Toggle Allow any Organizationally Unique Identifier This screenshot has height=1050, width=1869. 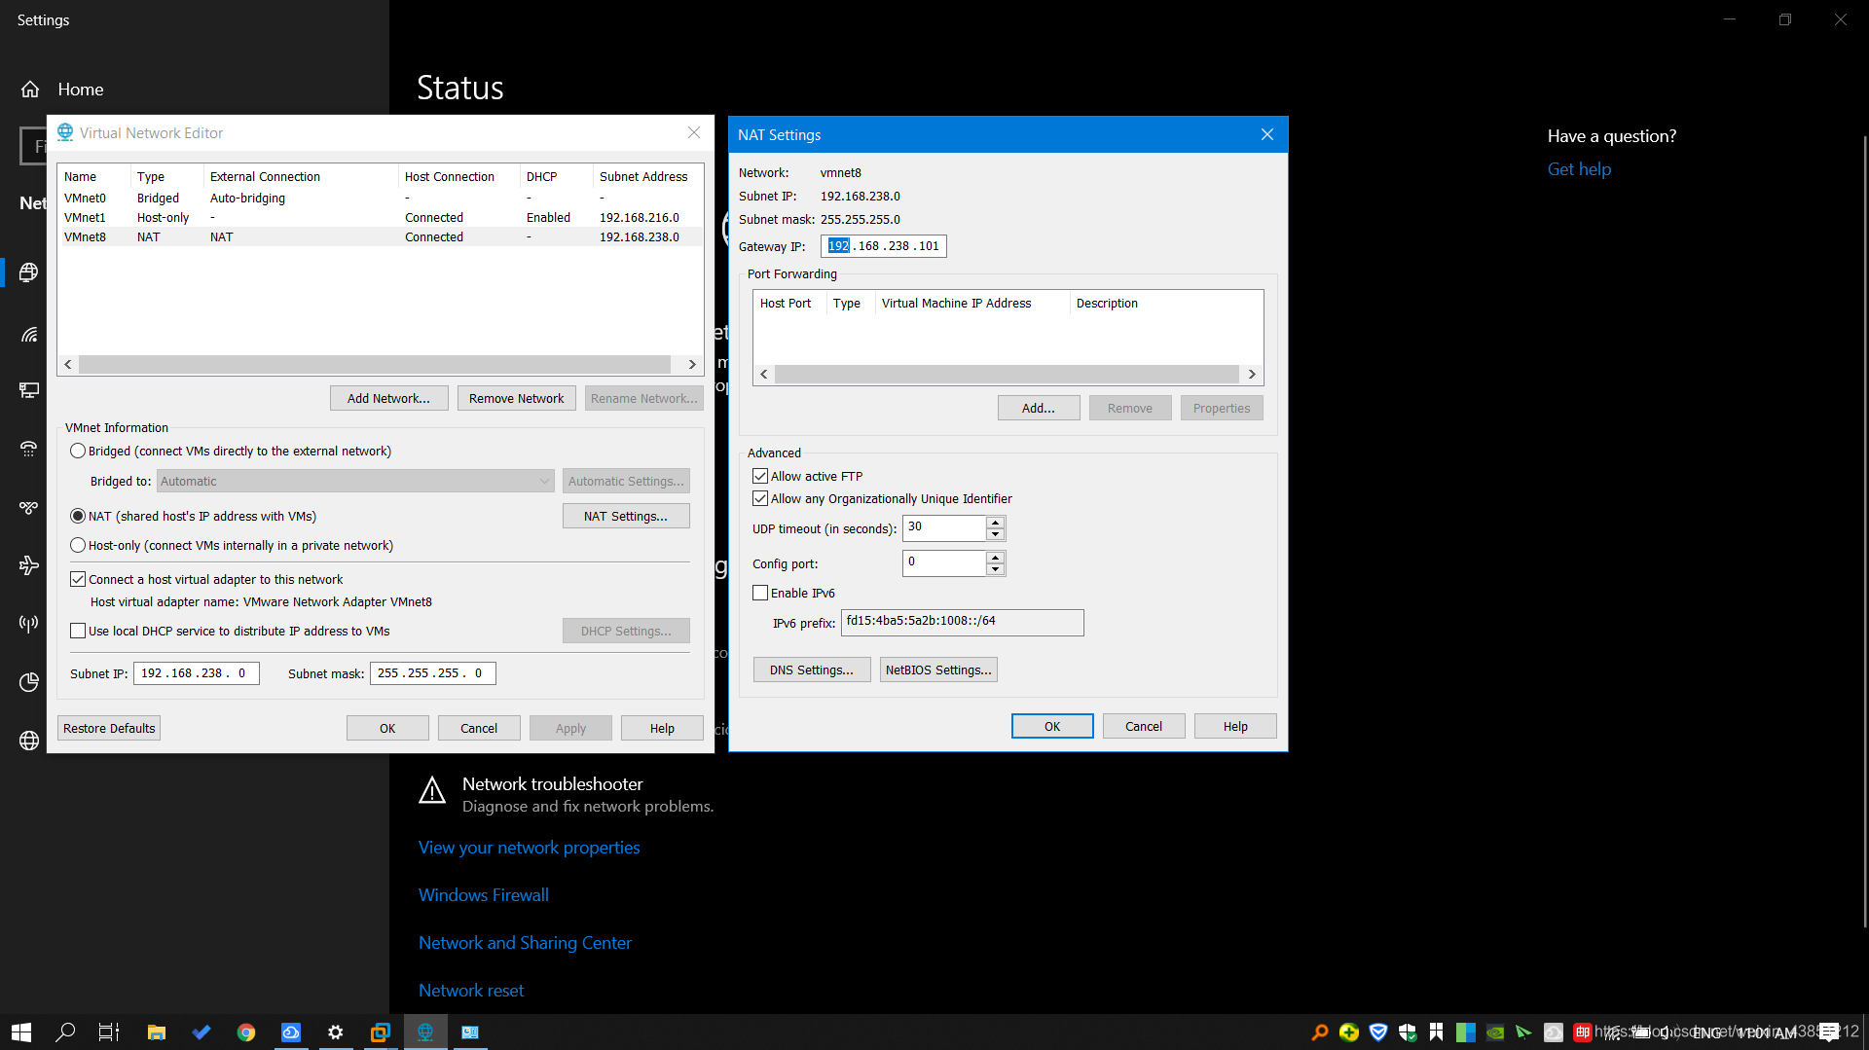tap(760, 499)
